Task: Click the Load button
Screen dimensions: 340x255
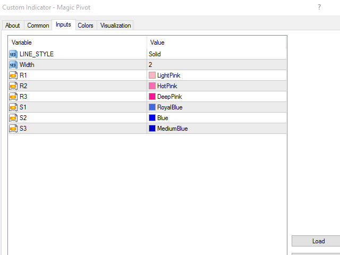Action: coord(318,241)
